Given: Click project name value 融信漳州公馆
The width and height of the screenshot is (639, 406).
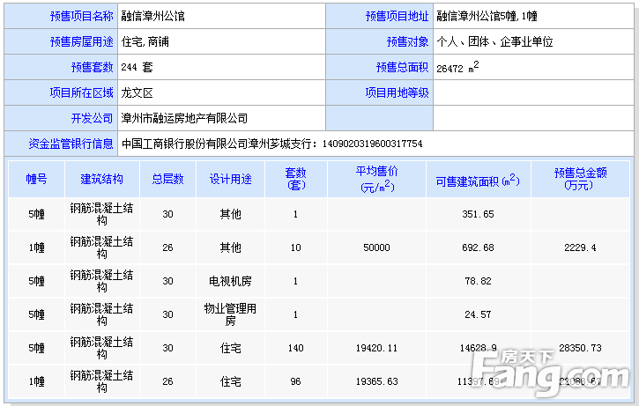Looking at the screenshot, I should (x=153, y=16).
